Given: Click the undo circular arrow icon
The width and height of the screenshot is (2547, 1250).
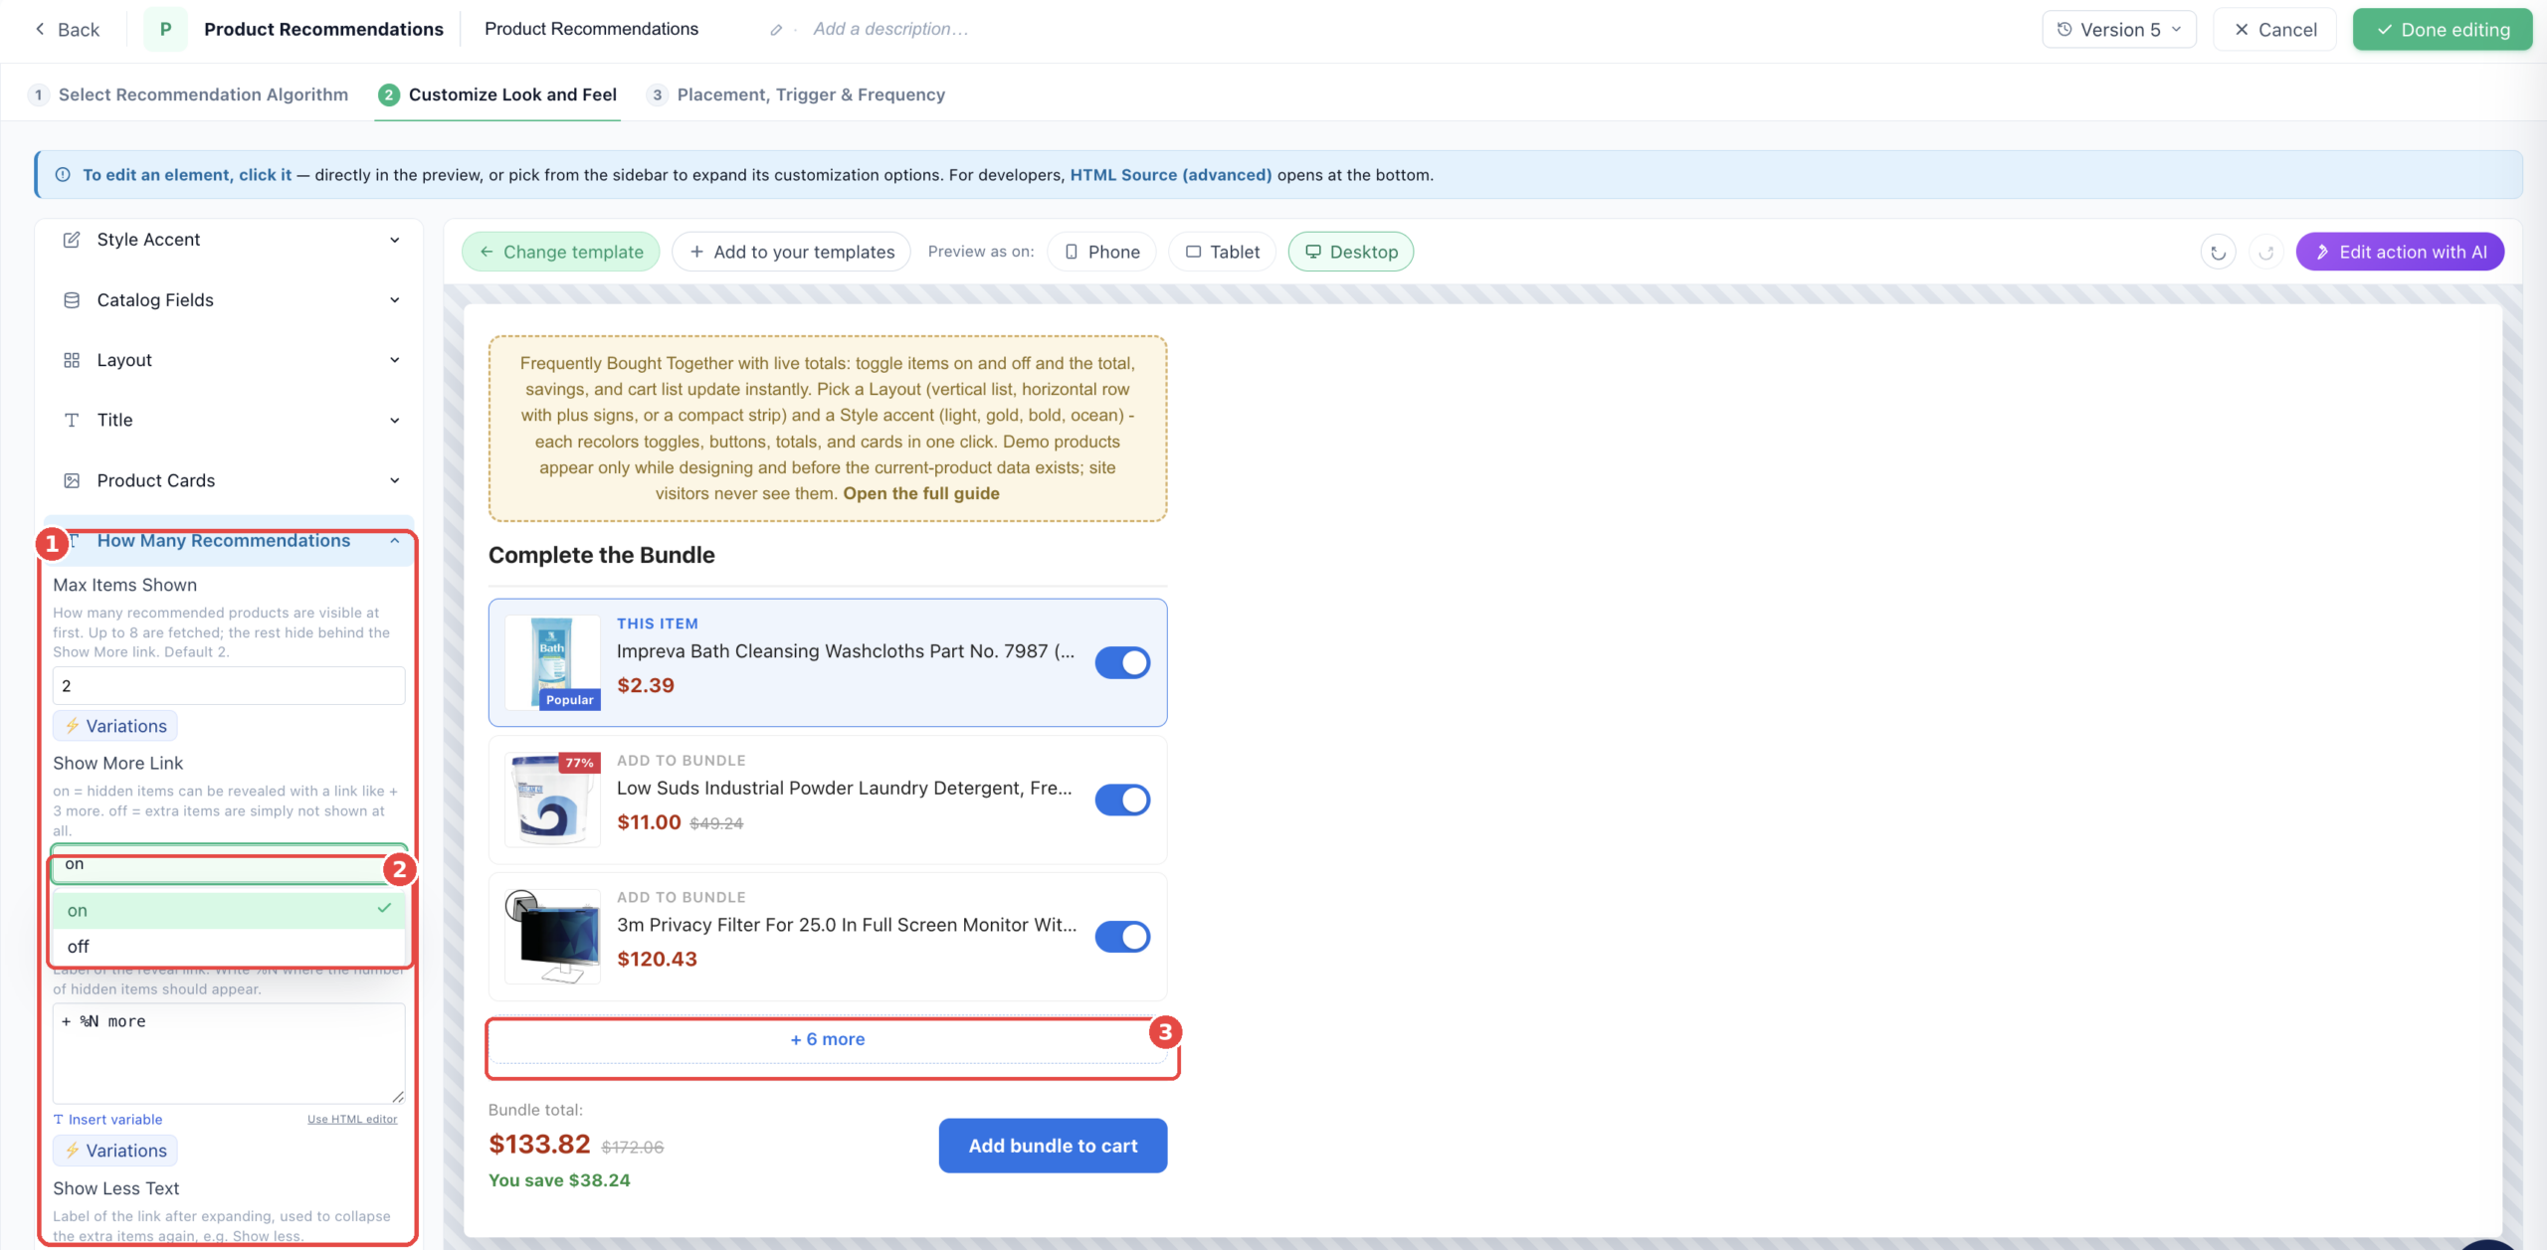Looking at the screenshot, I should pyautogui.click(x=2218, y=253).
